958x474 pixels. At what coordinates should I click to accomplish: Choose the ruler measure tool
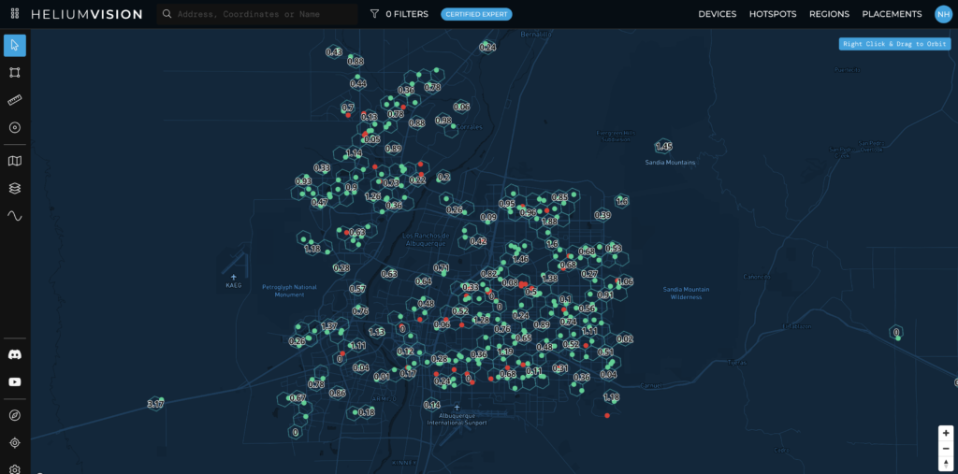pos(15,100)
